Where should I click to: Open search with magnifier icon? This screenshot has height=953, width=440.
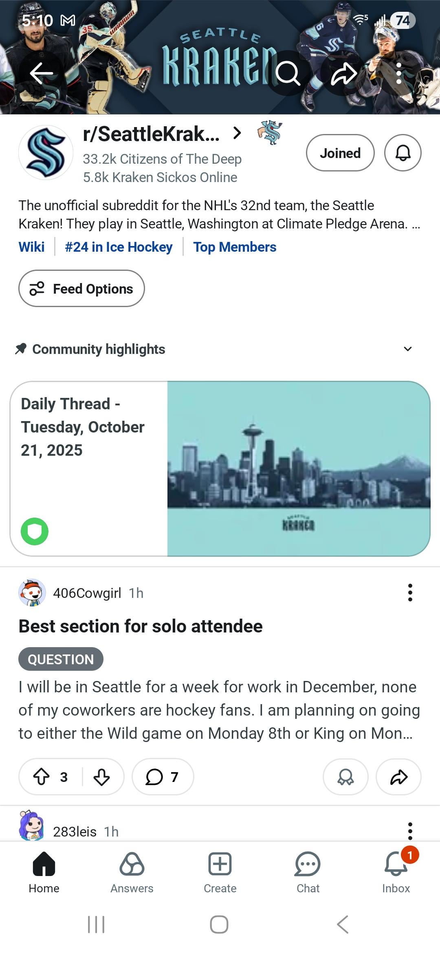coord(288,73)
